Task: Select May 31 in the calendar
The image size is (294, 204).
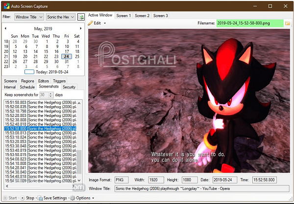Action: [x=67, y=62]
